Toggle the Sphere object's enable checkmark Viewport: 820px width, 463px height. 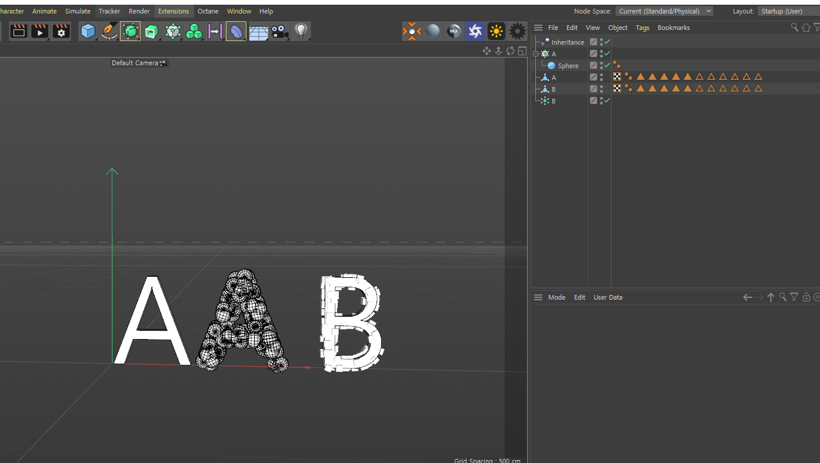(x=607, y=65)
